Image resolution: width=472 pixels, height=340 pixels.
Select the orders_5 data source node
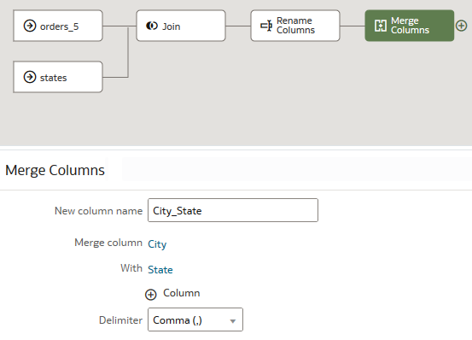(58, 26)
